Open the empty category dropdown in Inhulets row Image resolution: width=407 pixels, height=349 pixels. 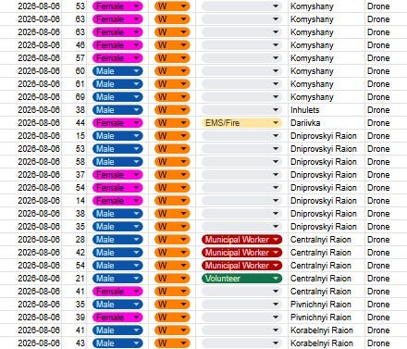tap(241, 110)
